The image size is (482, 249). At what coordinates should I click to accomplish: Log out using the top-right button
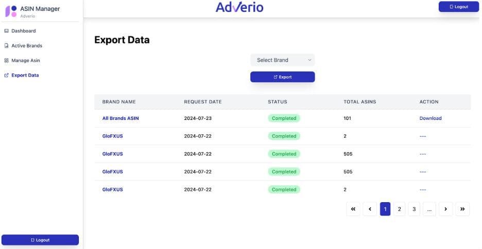click(x=459, y=7)
